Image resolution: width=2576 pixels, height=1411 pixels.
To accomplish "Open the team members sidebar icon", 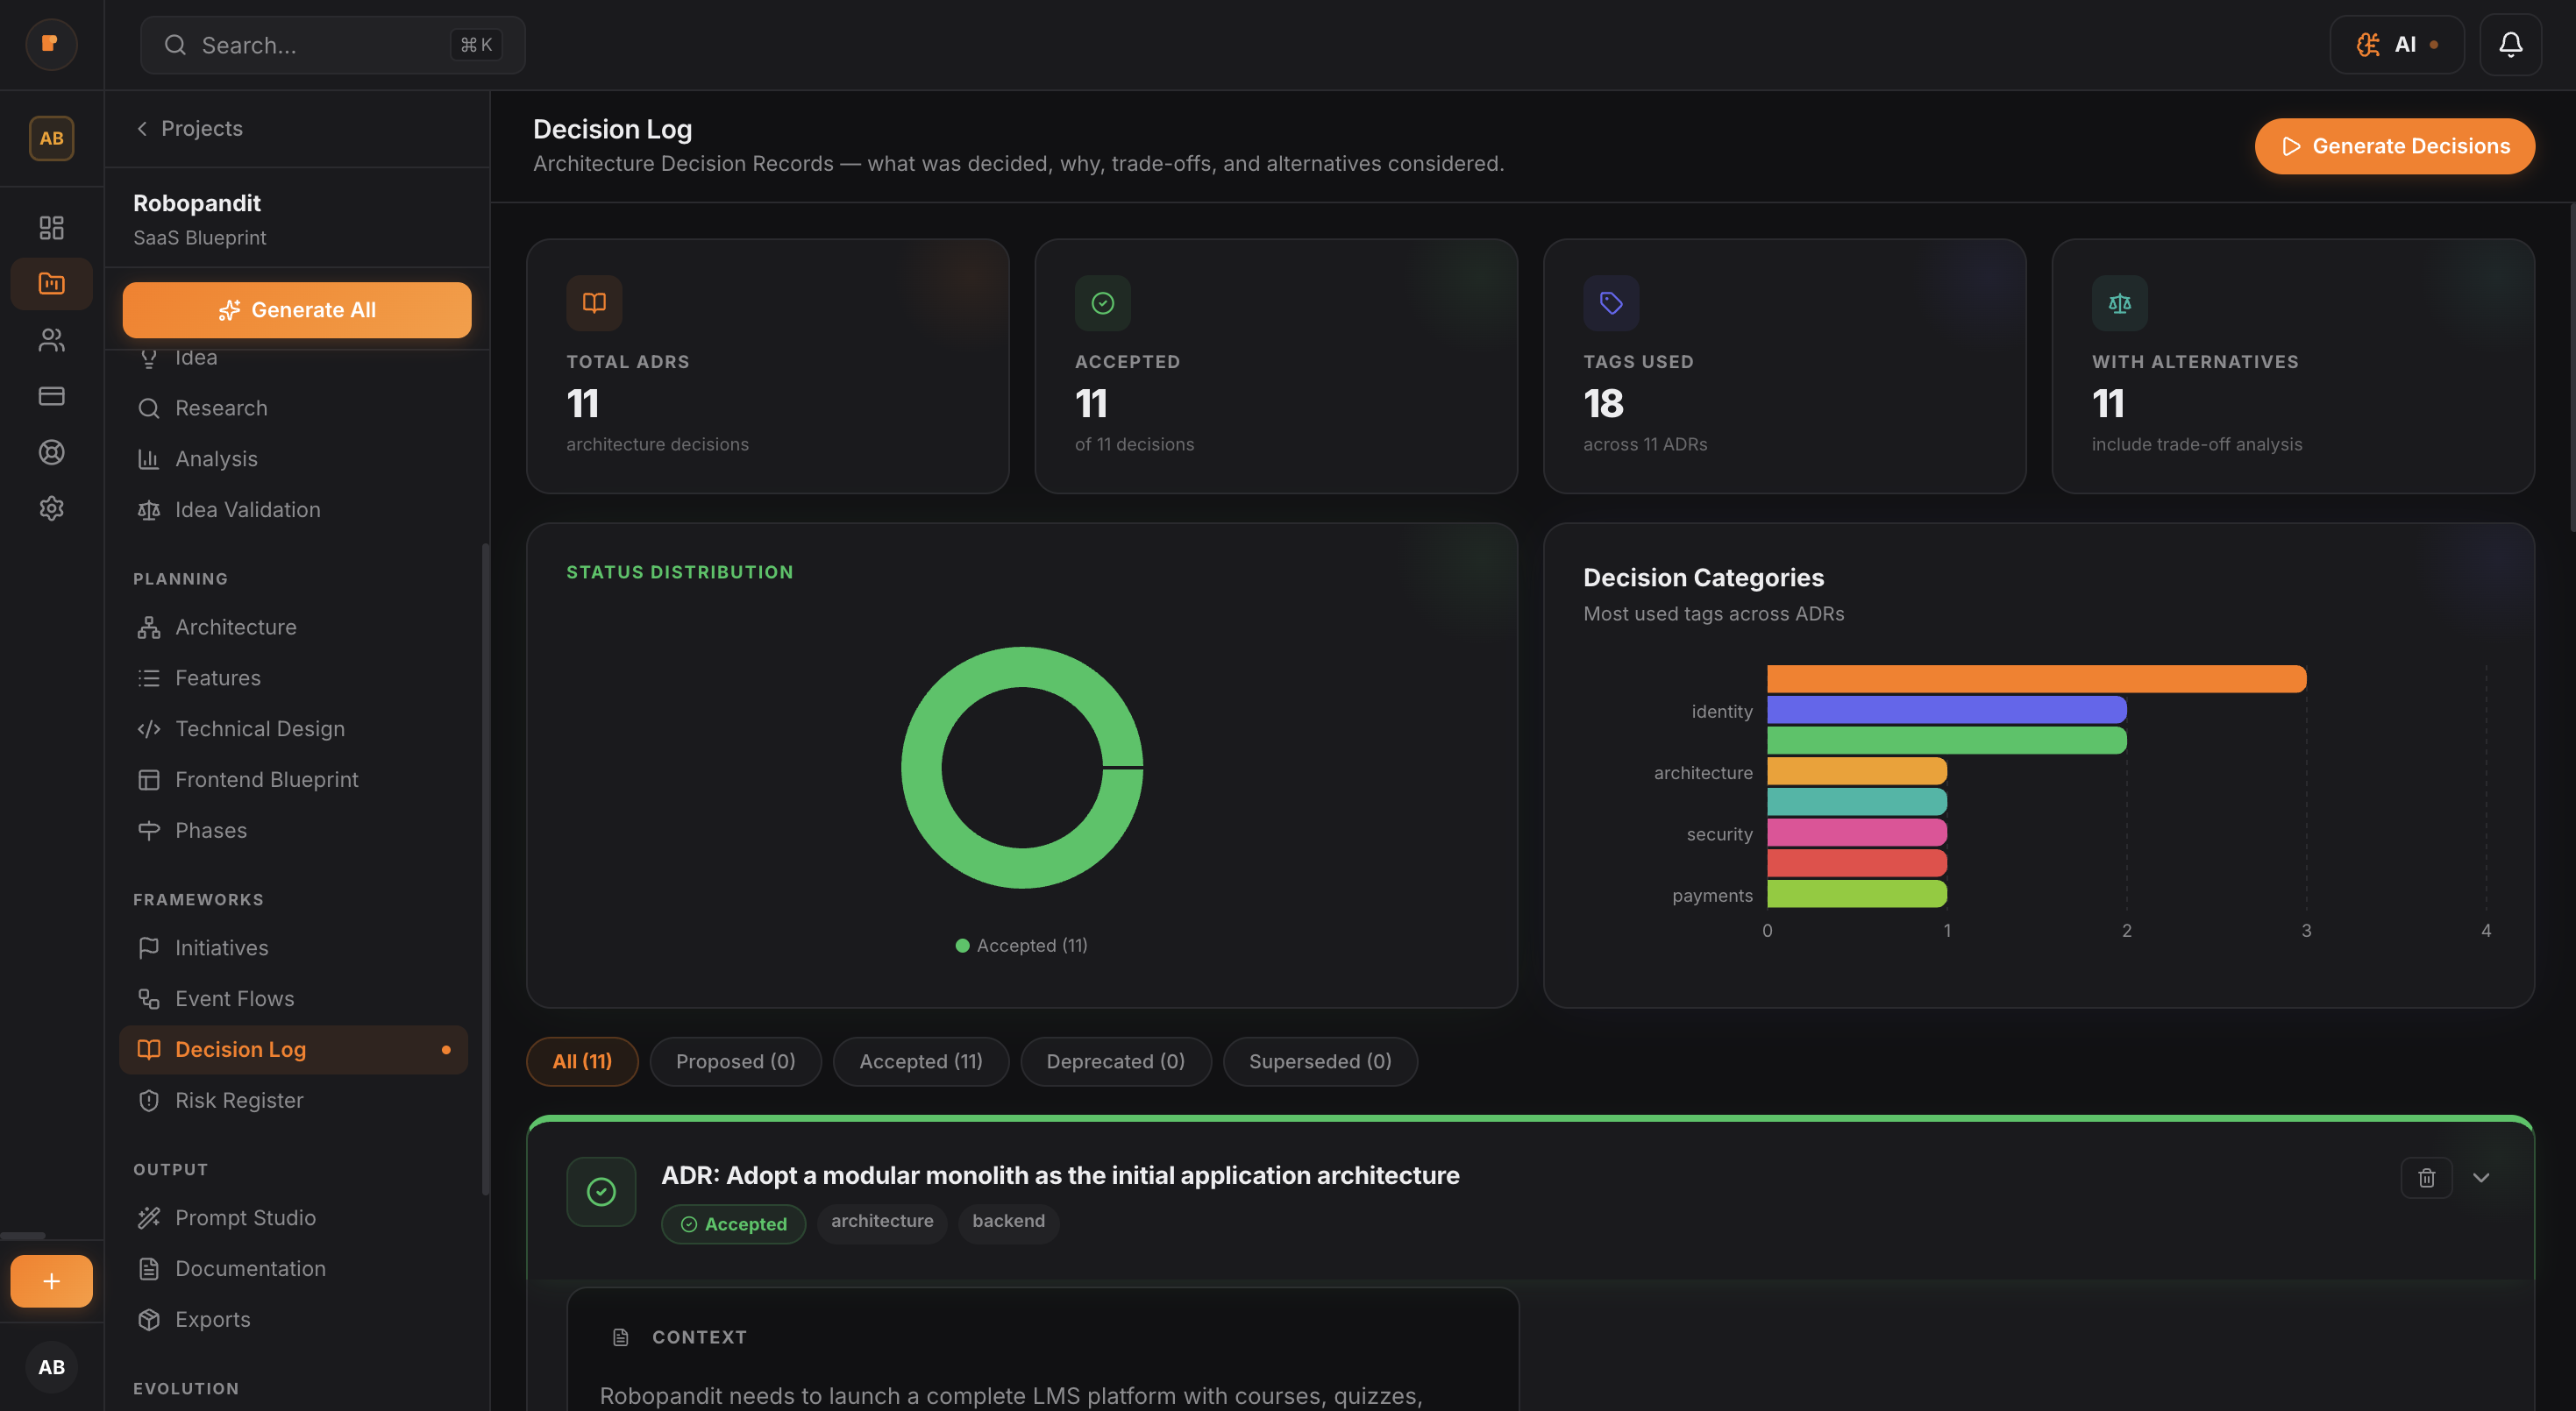I will coord(51,340).
